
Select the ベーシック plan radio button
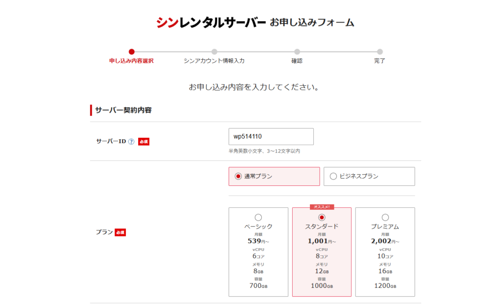[x=258, y=217]
